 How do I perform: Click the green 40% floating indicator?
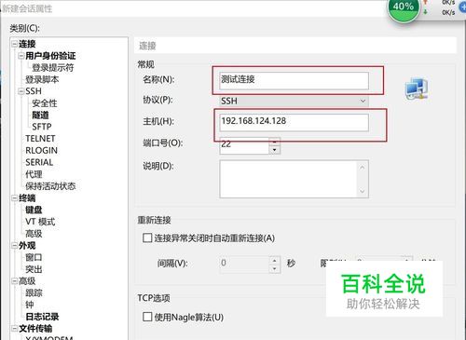tap(404, 7)
